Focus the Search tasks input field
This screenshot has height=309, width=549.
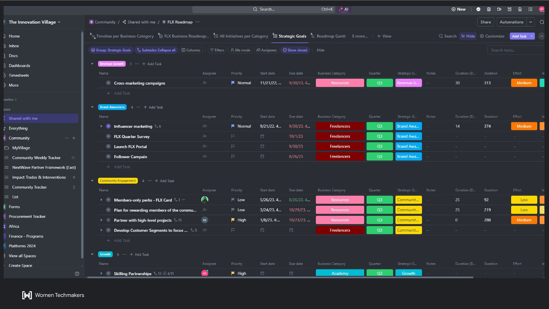[516, 50]
